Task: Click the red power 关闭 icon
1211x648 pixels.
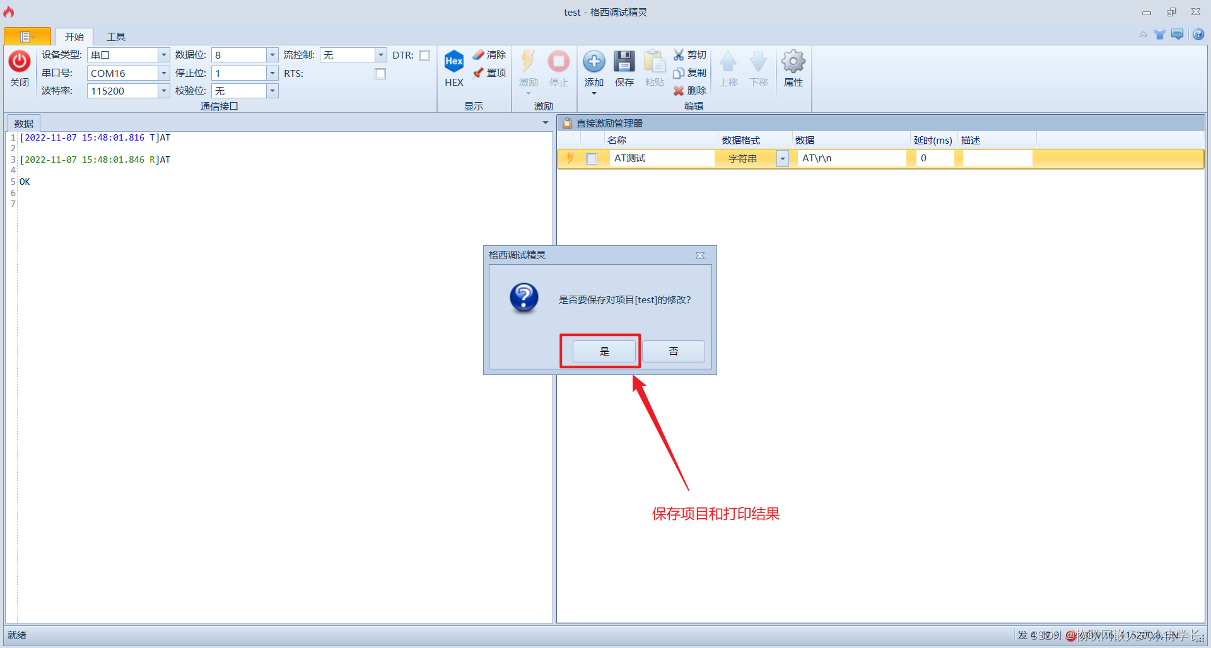Action: pos(20,62)
